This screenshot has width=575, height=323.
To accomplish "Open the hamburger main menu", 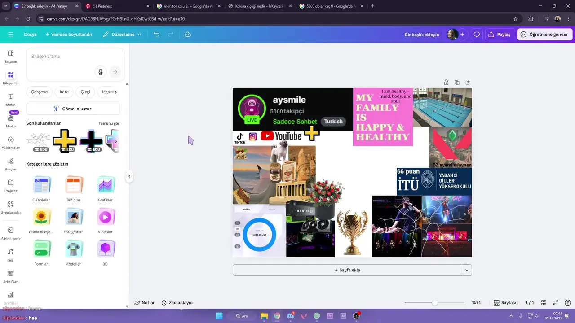I will tap(11, 35).
